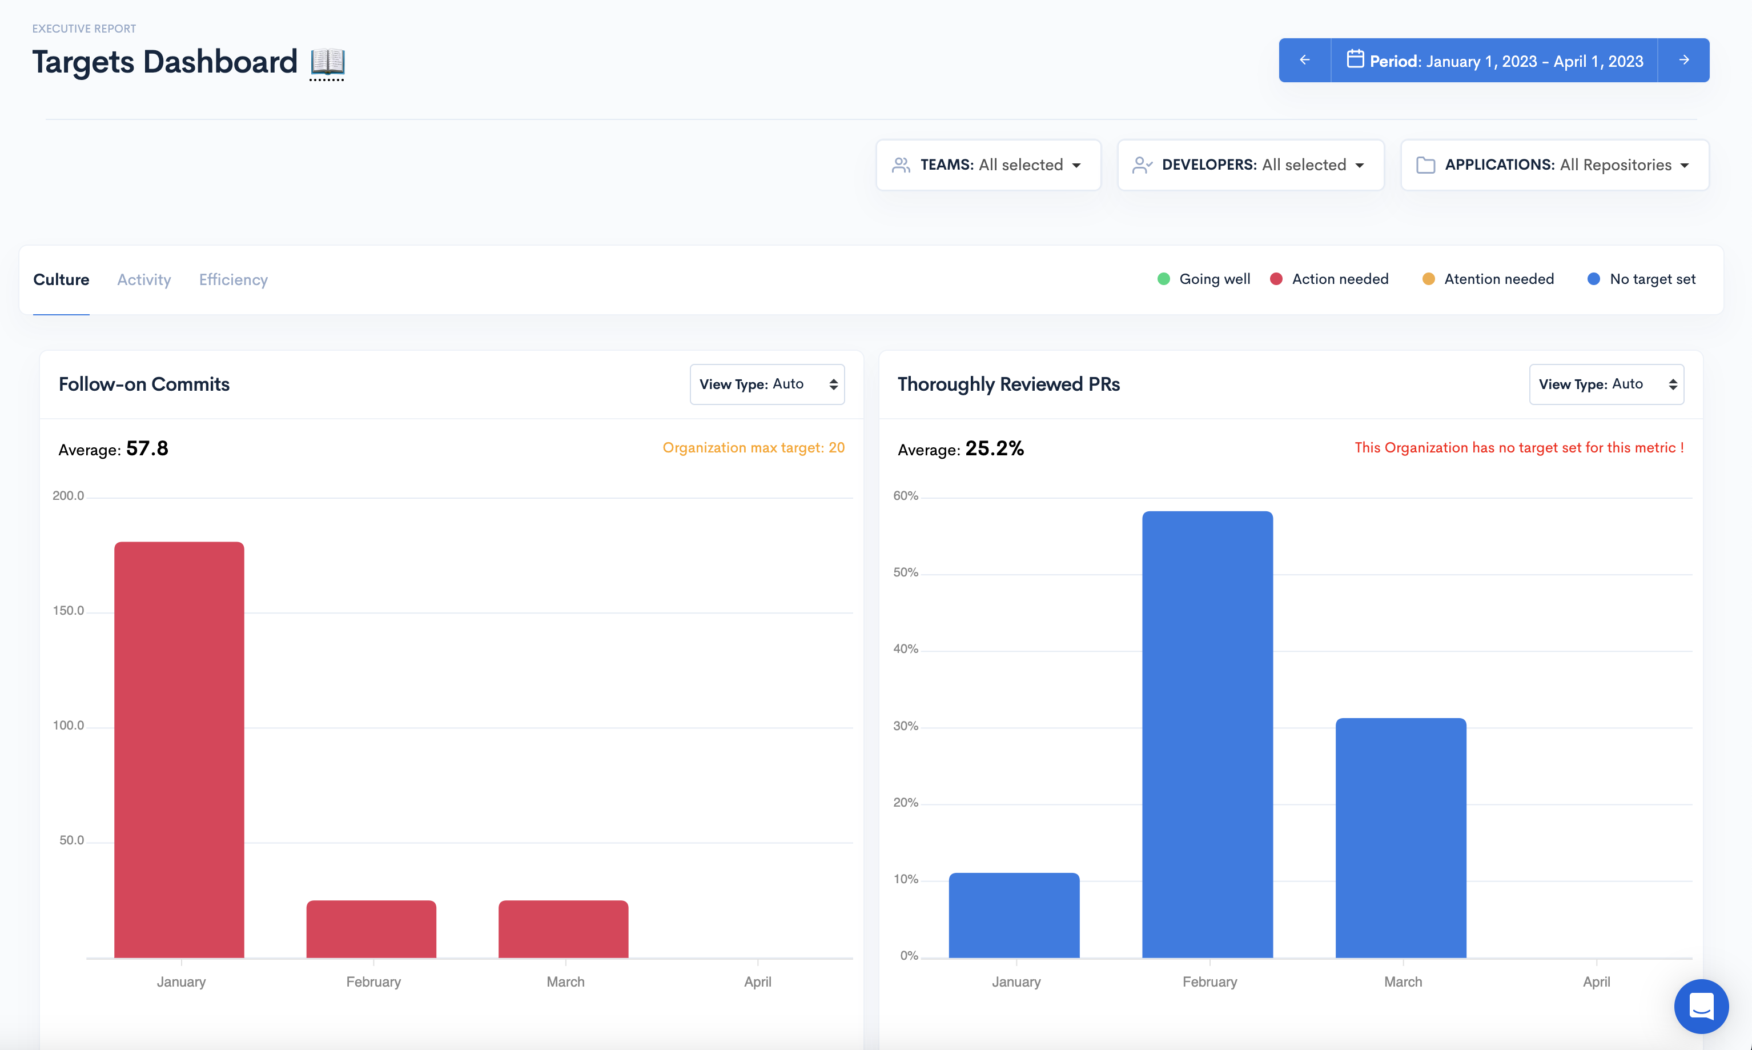Change Thoroughly Reviewed PRs View Type selector
The image size is (1752, 1050).
[1606, 384]
